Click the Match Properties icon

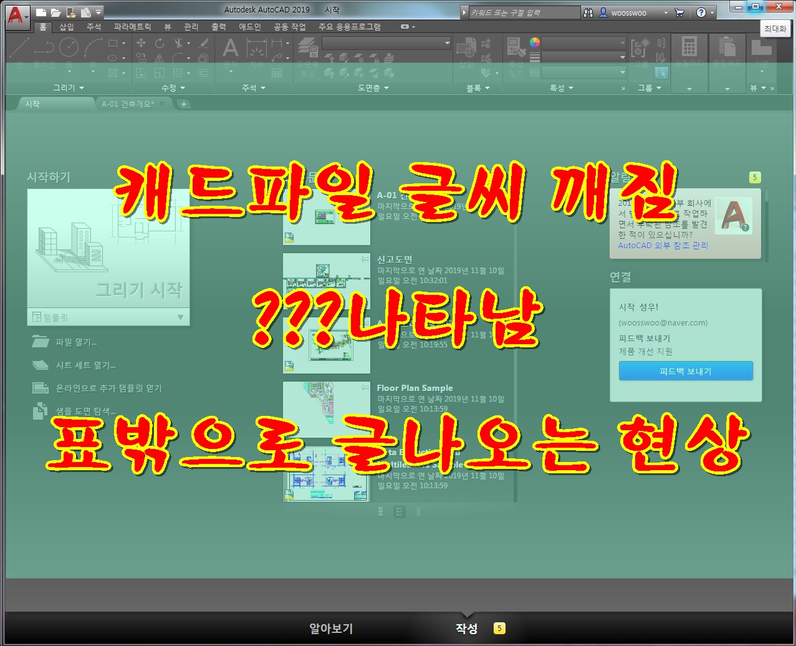coord(515,49)
